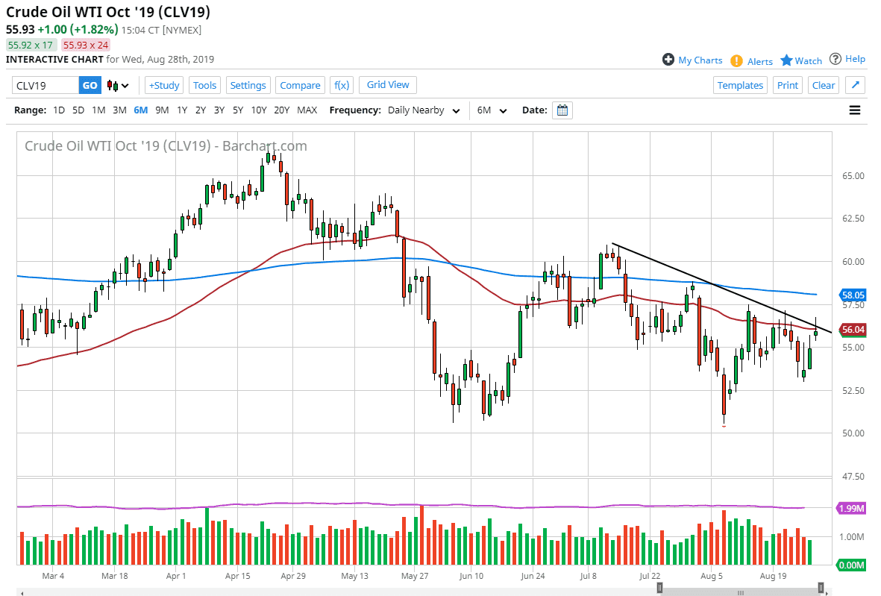Select the candlestick chart type icon
This screenshot has height=596, width=881.
point(113,85)
